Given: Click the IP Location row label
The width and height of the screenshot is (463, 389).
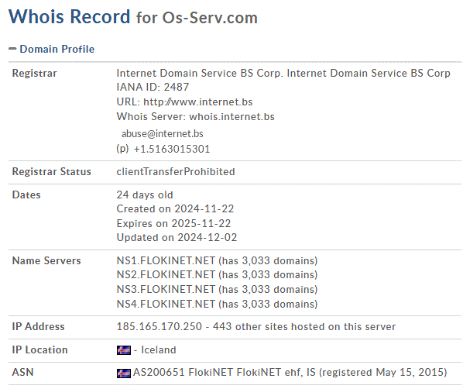Looking at the screenshot, I should pyautogui.click(x=39, y=350).
